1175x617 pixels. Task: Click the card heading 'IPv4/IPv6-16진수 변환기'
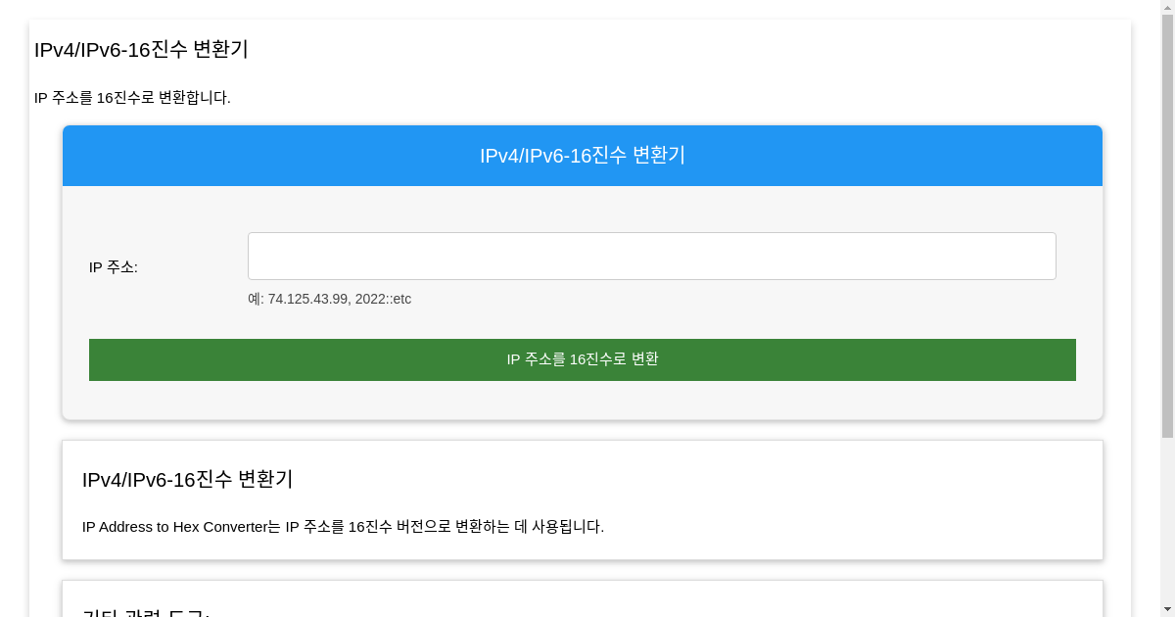tap(187, 480)
